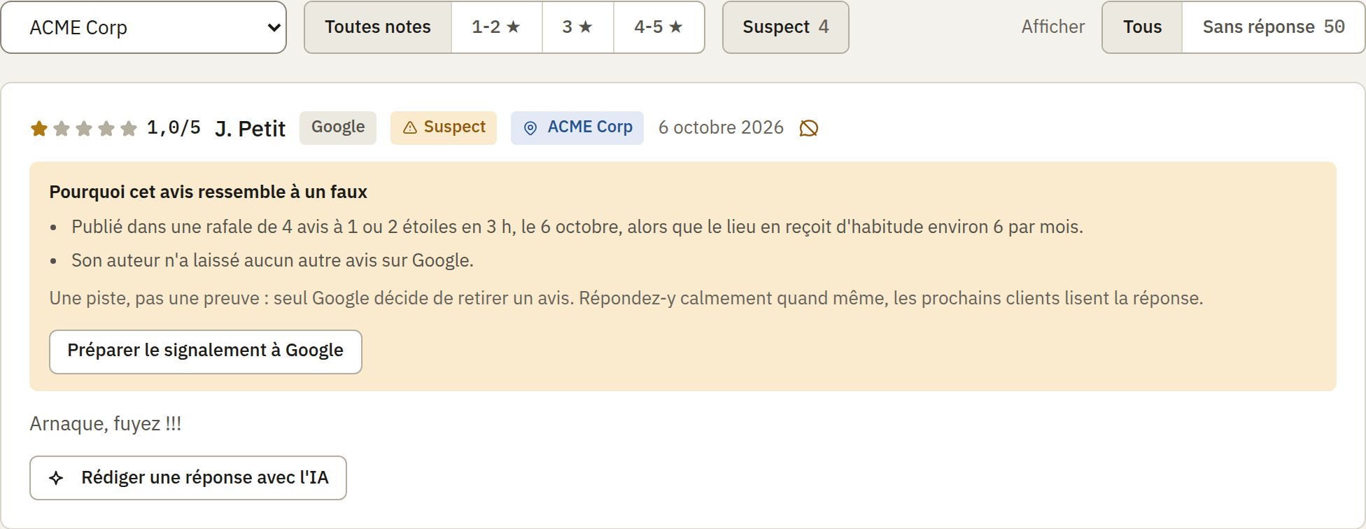Image resolution: width=1366 pixels, height=529 pixels.
Task: Filter reviews by 1-2 stars
Action: point(497,27)
